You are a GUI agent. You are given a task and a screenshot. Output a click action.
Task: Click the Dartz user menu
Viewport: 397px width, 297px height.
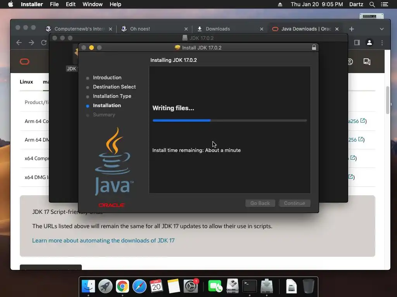coord(356,4)
